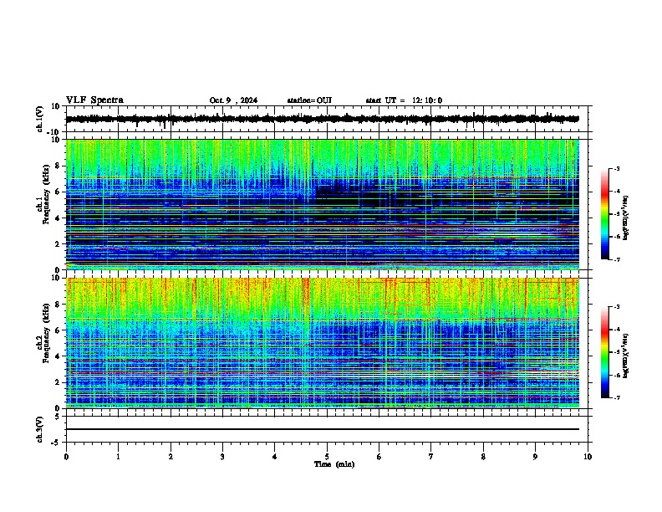This screenshot has width=662, height=512.
Task: Click the "6" tick on ch.1 frequency axis
Action: tap(59, 192)
